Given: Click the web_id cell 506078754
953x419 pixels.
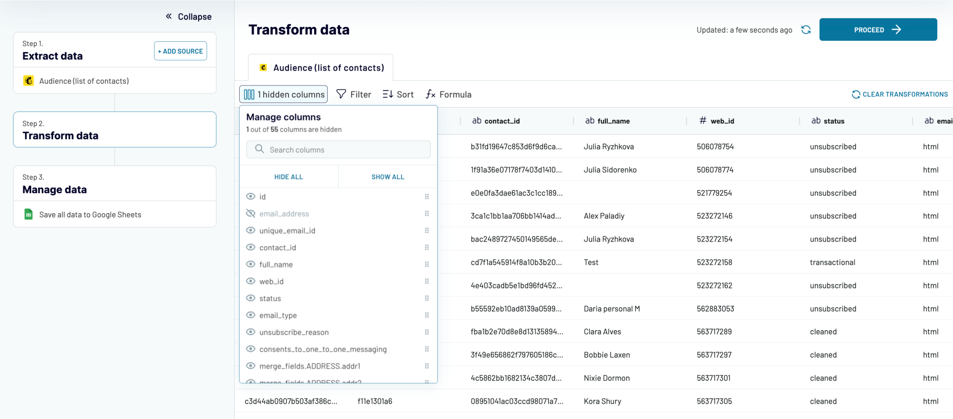Looking at the screenshot, I should click(x=715, y=147).
